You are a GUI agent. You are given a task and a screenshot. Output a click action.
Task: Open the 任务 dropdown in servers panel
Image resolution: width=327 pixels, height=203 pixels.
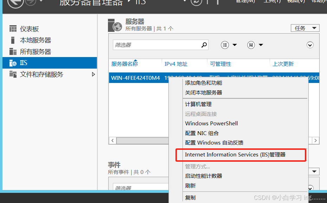click(x=305, y=28)
